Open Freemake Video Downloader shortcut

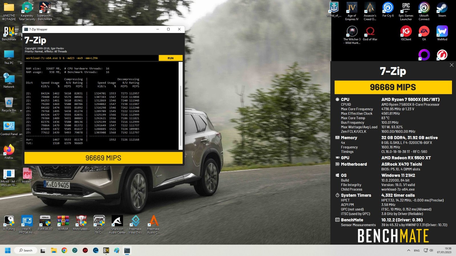click(135, 225)
